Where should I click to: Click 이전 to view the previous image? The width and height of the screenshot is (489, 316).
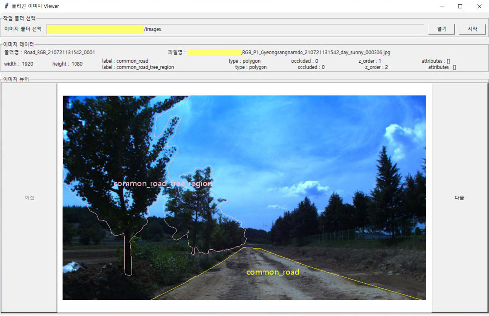[x=29, y=197]
